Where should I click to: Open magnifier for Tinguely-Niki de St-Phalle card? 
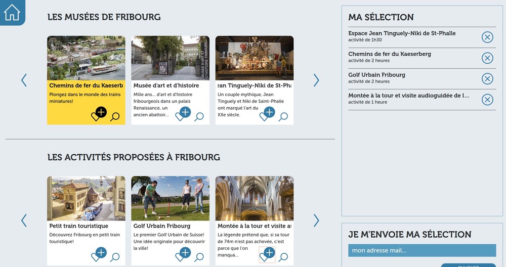click(x=283, y=117)
